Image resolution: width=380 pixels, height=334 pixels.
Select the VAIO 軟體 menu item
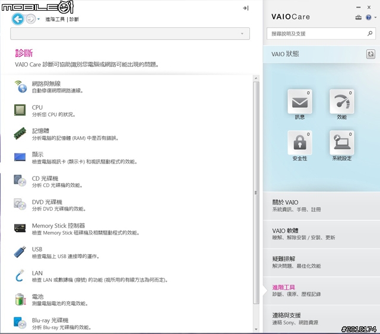point(321,234)
